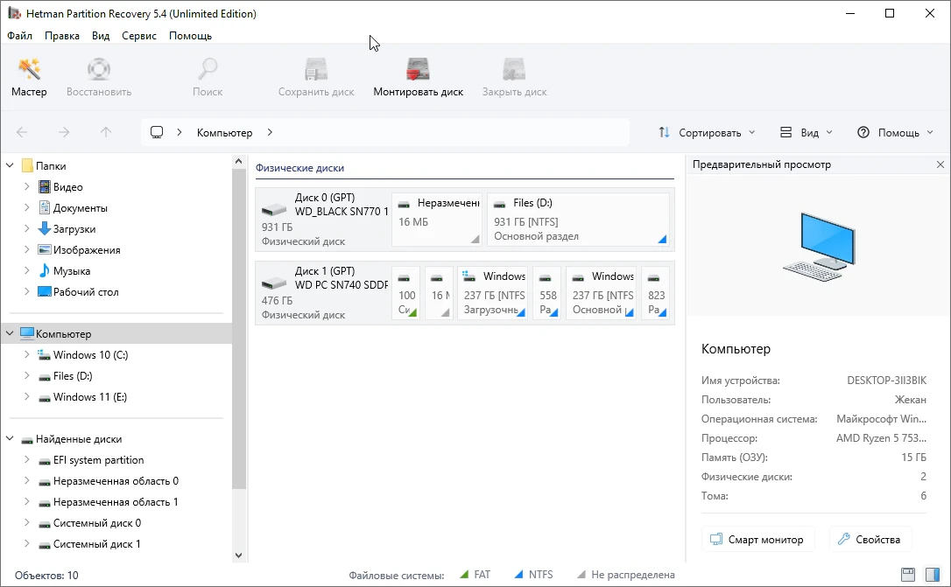The image size is (951, 587).
Task: Open Смарт монитор
Action: point(757,539)
